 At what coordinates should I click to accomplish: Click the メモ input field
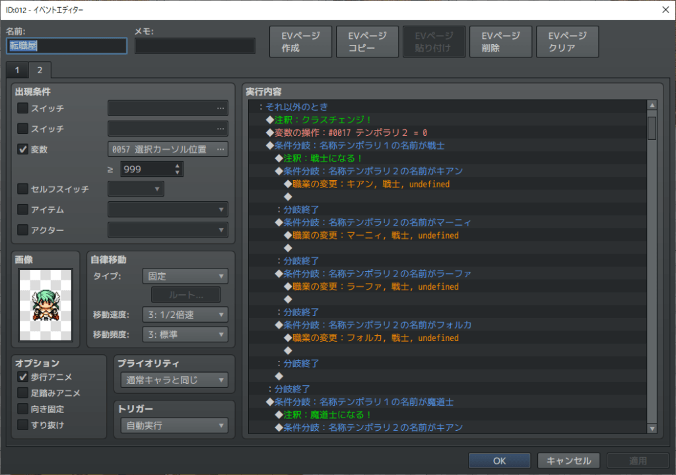tap(195, 46)
